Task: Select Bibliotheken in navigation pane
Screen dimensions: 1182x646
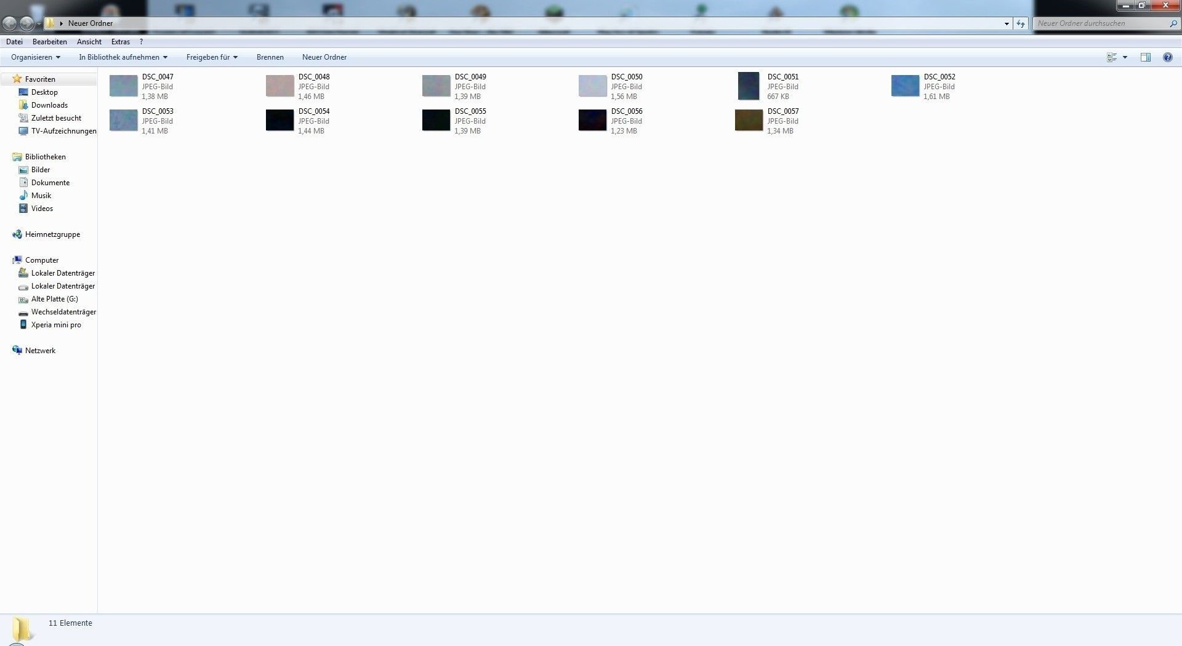Action: click(x=45, y=157)
